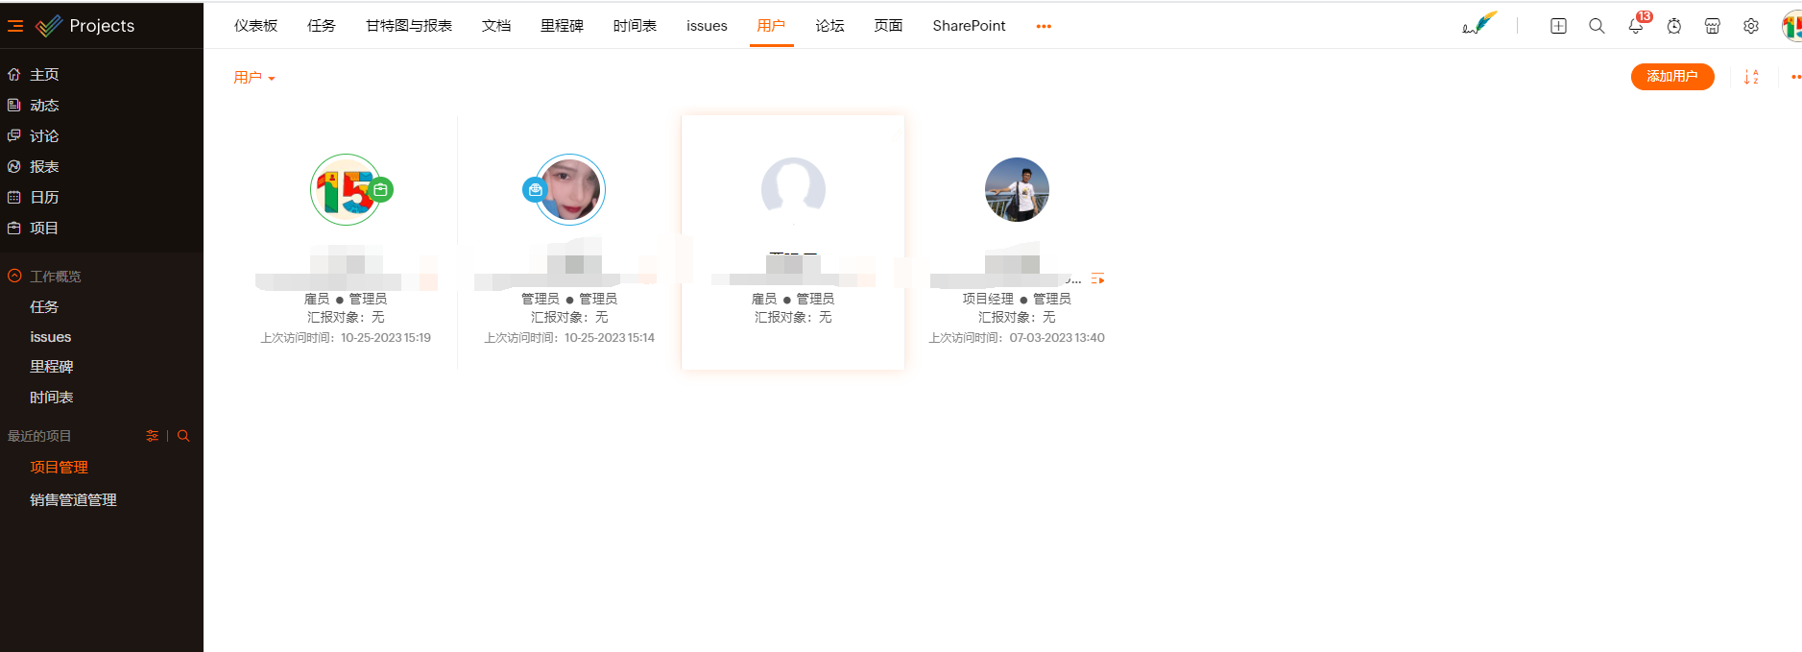The image size is (1802, 652).
Task: Click the hamburger menu icon
Action: (15, 26)
